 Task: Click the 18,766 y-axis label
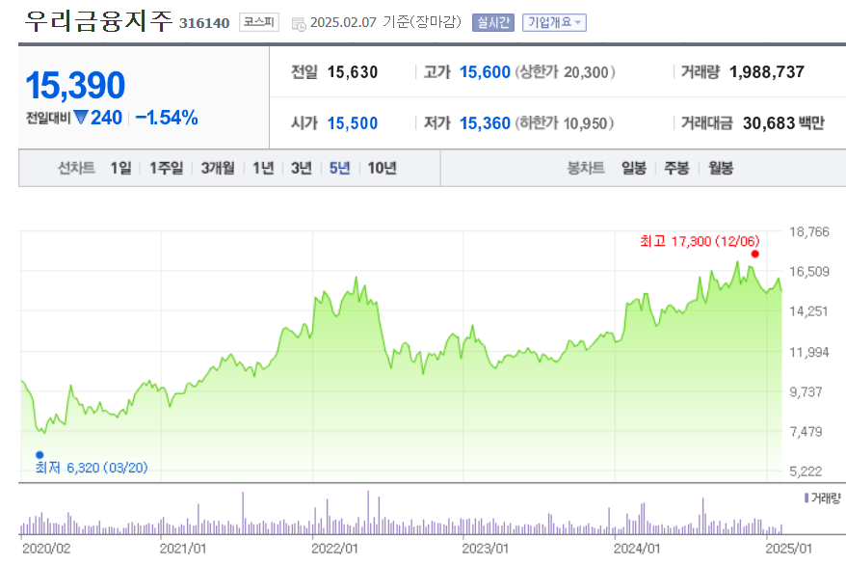tap(809, 232)
